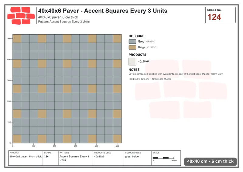Click the y-axis tick label 100
The image size is (243, 172).
(9, 122)
